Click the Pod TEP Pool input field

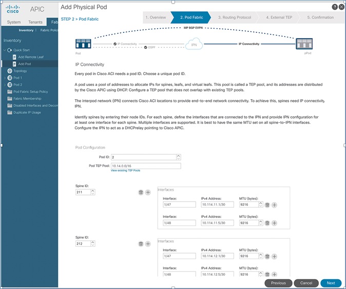pos(146,166)
